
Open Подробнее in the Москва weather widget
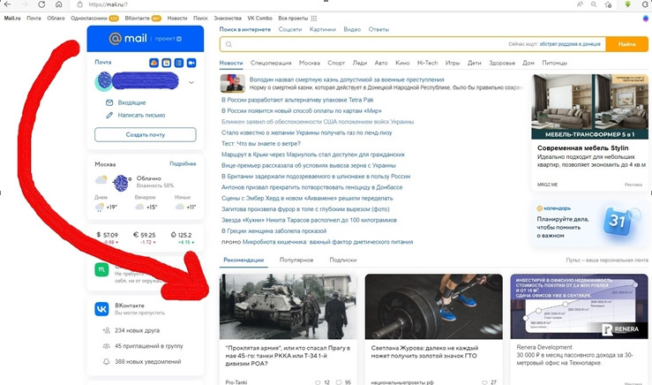[183, 164]
